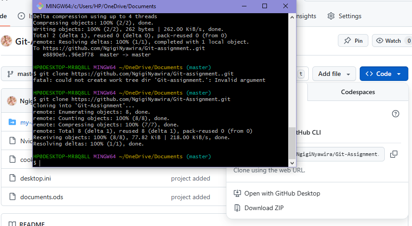Close the Git Bash terminal window

pos(286,6)
